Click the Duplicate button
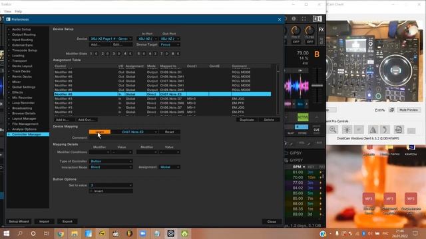The height and width of the screenshot is (239, 426). (247, 119)
